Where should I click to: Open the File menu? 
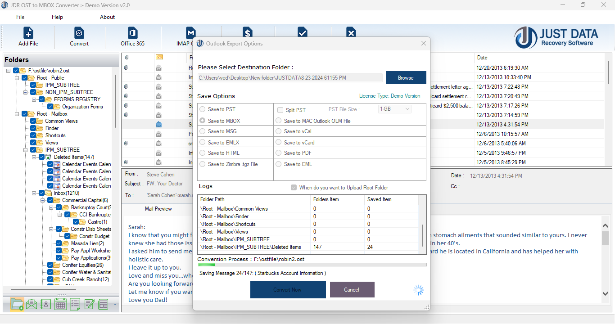tap(20, 17)
